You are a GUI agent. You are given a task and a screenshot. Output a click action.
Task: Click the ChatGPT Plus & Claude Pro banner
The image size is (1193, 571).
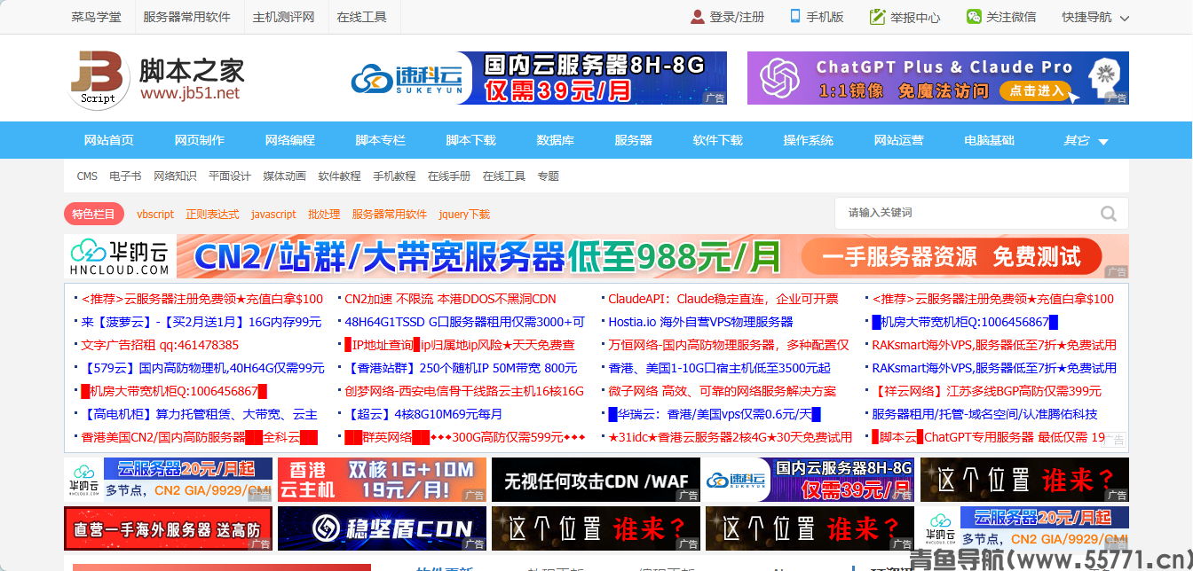[x=938, y=78]
